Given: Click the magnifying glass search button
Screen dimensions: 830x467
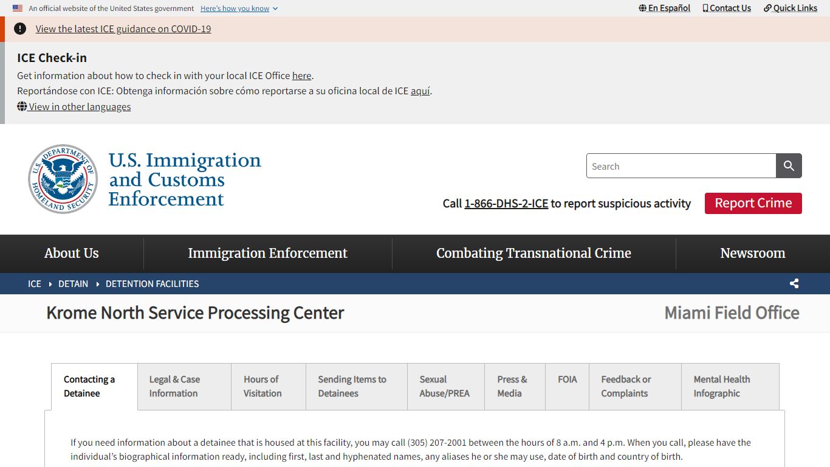Looking at the screenshot, I should pos(789,166).
